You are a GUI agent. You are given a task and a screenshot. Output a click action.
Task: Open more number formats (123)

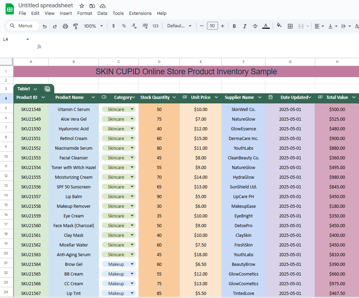coord(155,26)
